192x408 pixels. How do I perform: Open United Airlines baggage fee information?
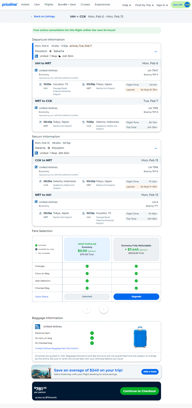56,348
